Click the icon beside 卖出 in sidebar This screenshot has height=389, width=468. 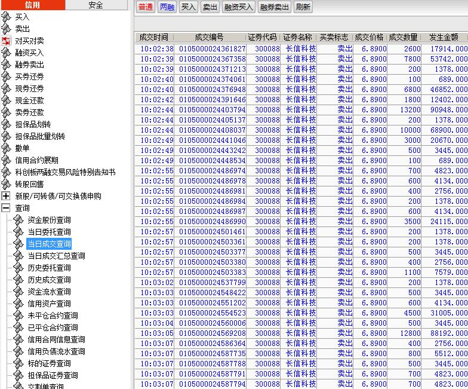click(x=6, y=29)
